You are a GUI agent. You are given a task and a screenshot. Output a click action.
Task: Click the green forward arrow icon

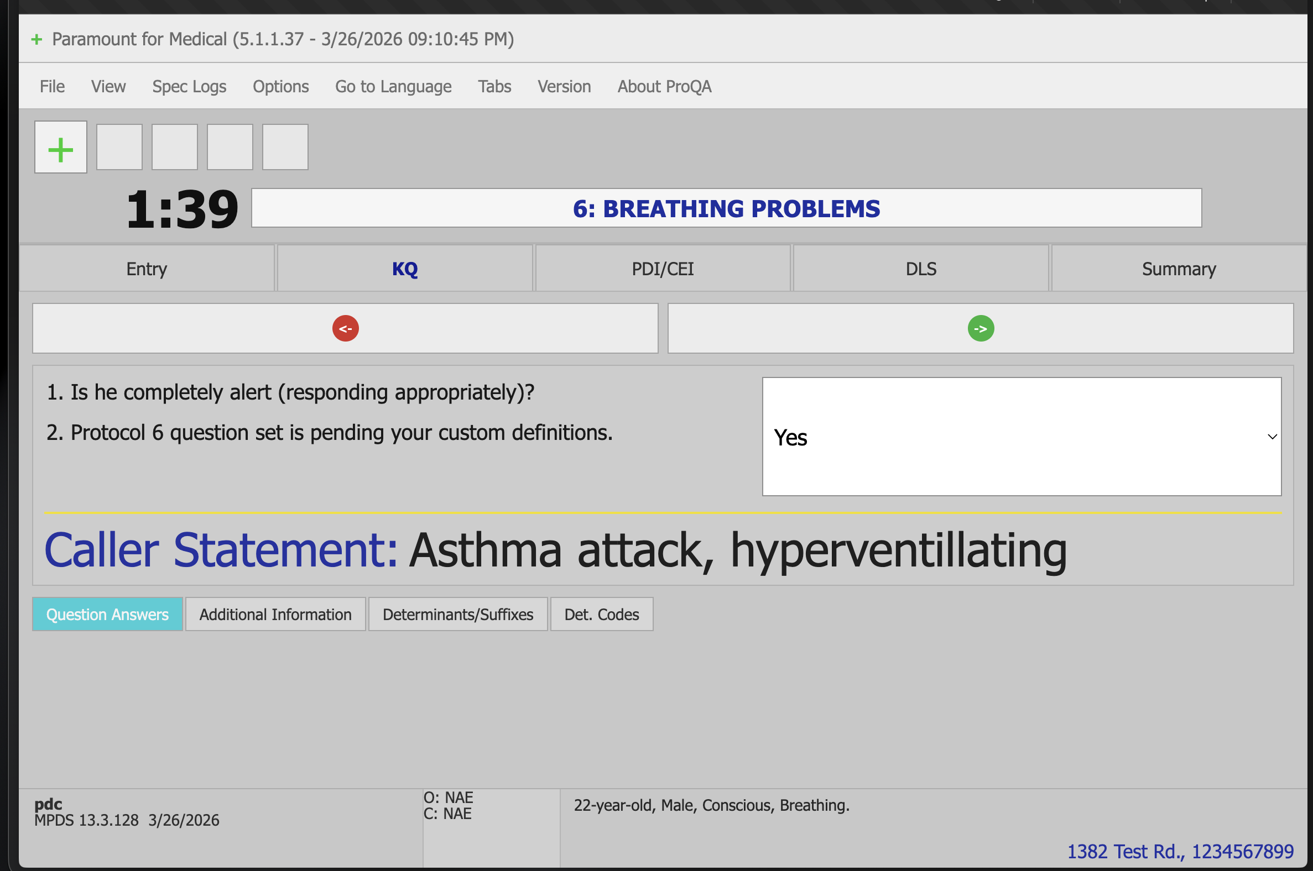pos(980,329)
